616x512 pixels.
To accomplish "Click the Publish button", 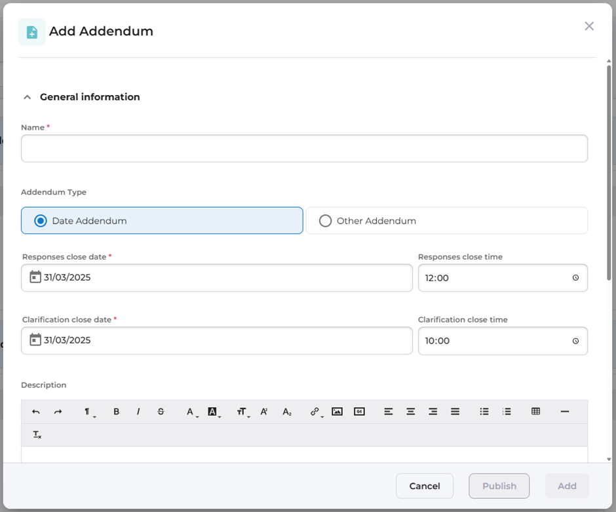I will (x=499, y=486).
